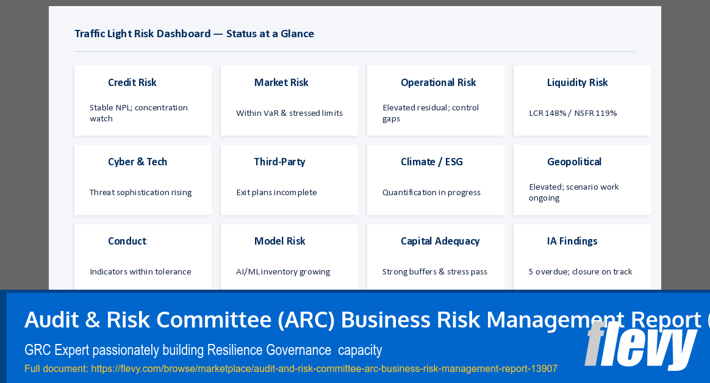
Task: Click the Cyber & Tech card title
Action: [137, 162]
